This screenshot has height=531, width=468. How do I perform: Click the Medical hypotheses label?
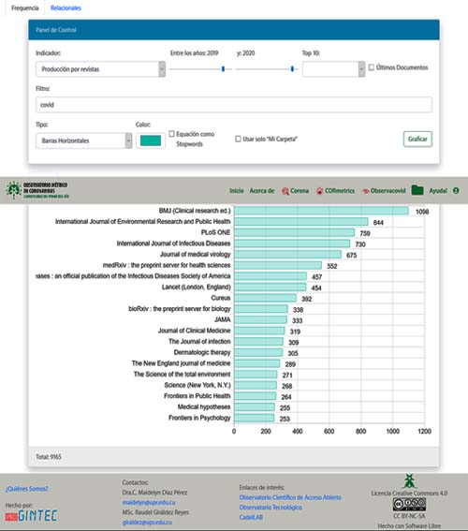pyautogui.click(x=204, y=407)
